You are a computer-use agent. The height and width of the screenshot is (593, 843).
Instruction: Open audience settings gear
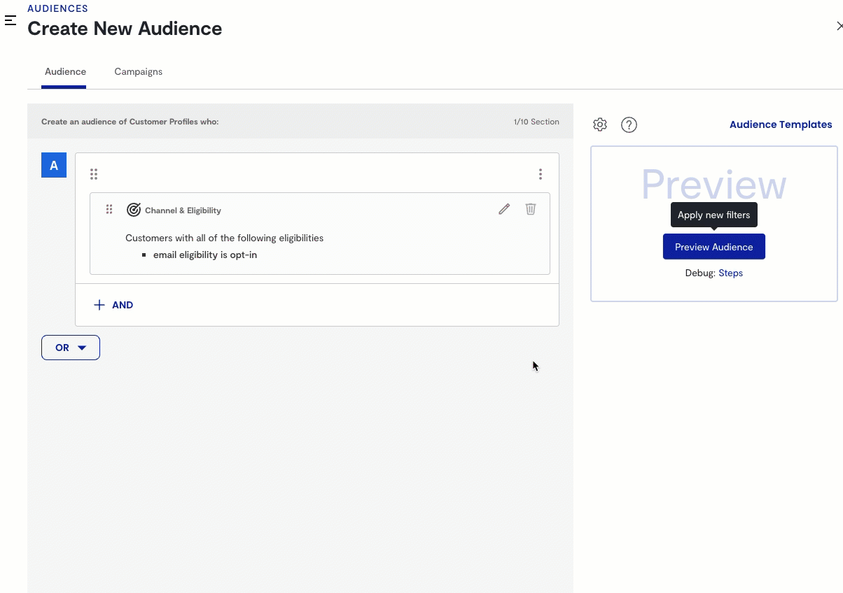click(600, 124)
